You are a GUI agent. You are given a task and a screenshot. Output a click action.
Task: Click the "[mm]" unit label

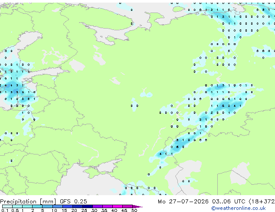48,202
